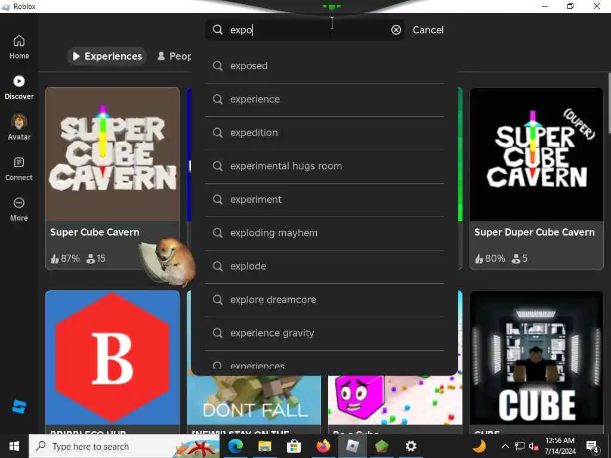
Task: Open the pink cube face game thumbnail
Action: (395, 400)
